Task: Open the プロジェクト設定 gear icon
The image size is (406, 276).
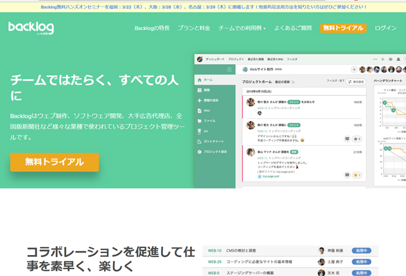Action: coord(199,152)
